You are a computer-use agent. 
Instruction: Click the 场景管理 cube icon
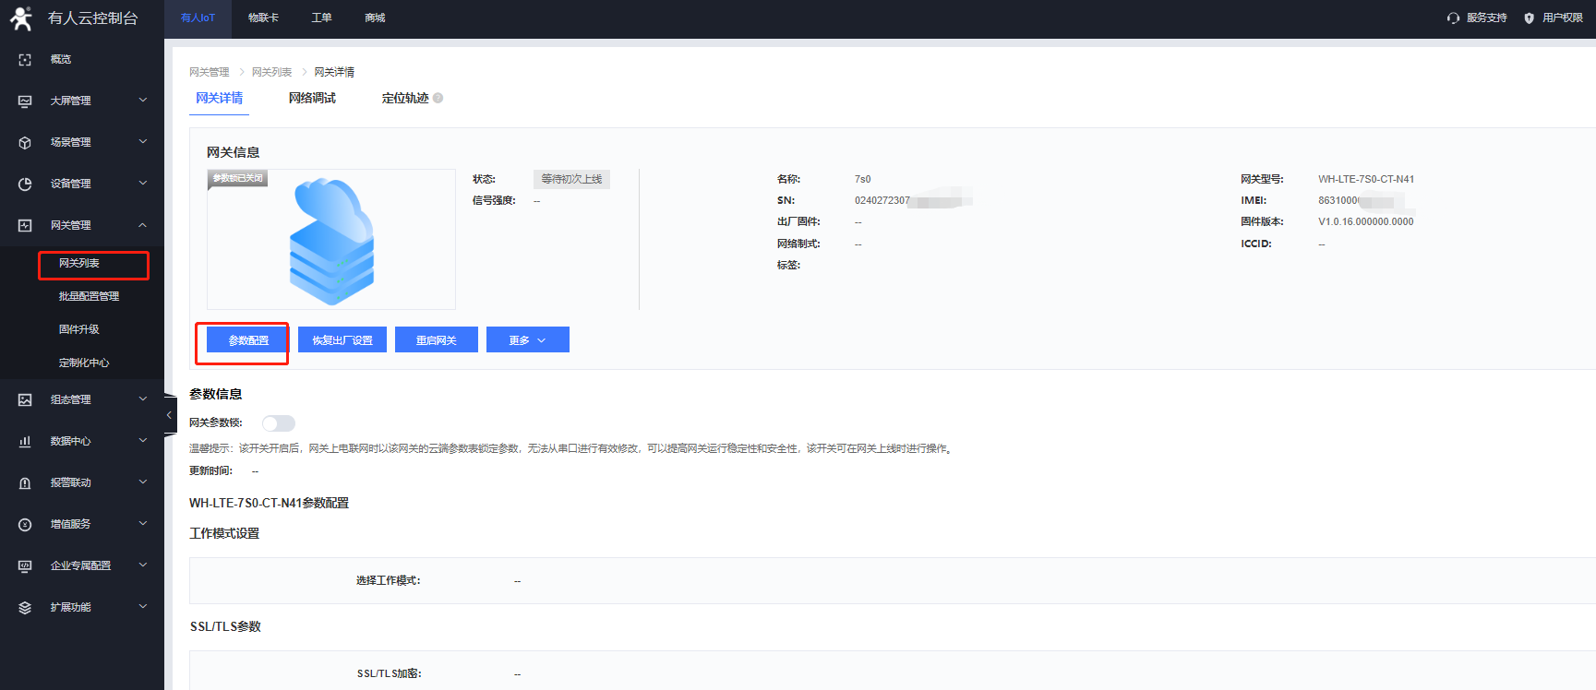click(x=25, y=142)
